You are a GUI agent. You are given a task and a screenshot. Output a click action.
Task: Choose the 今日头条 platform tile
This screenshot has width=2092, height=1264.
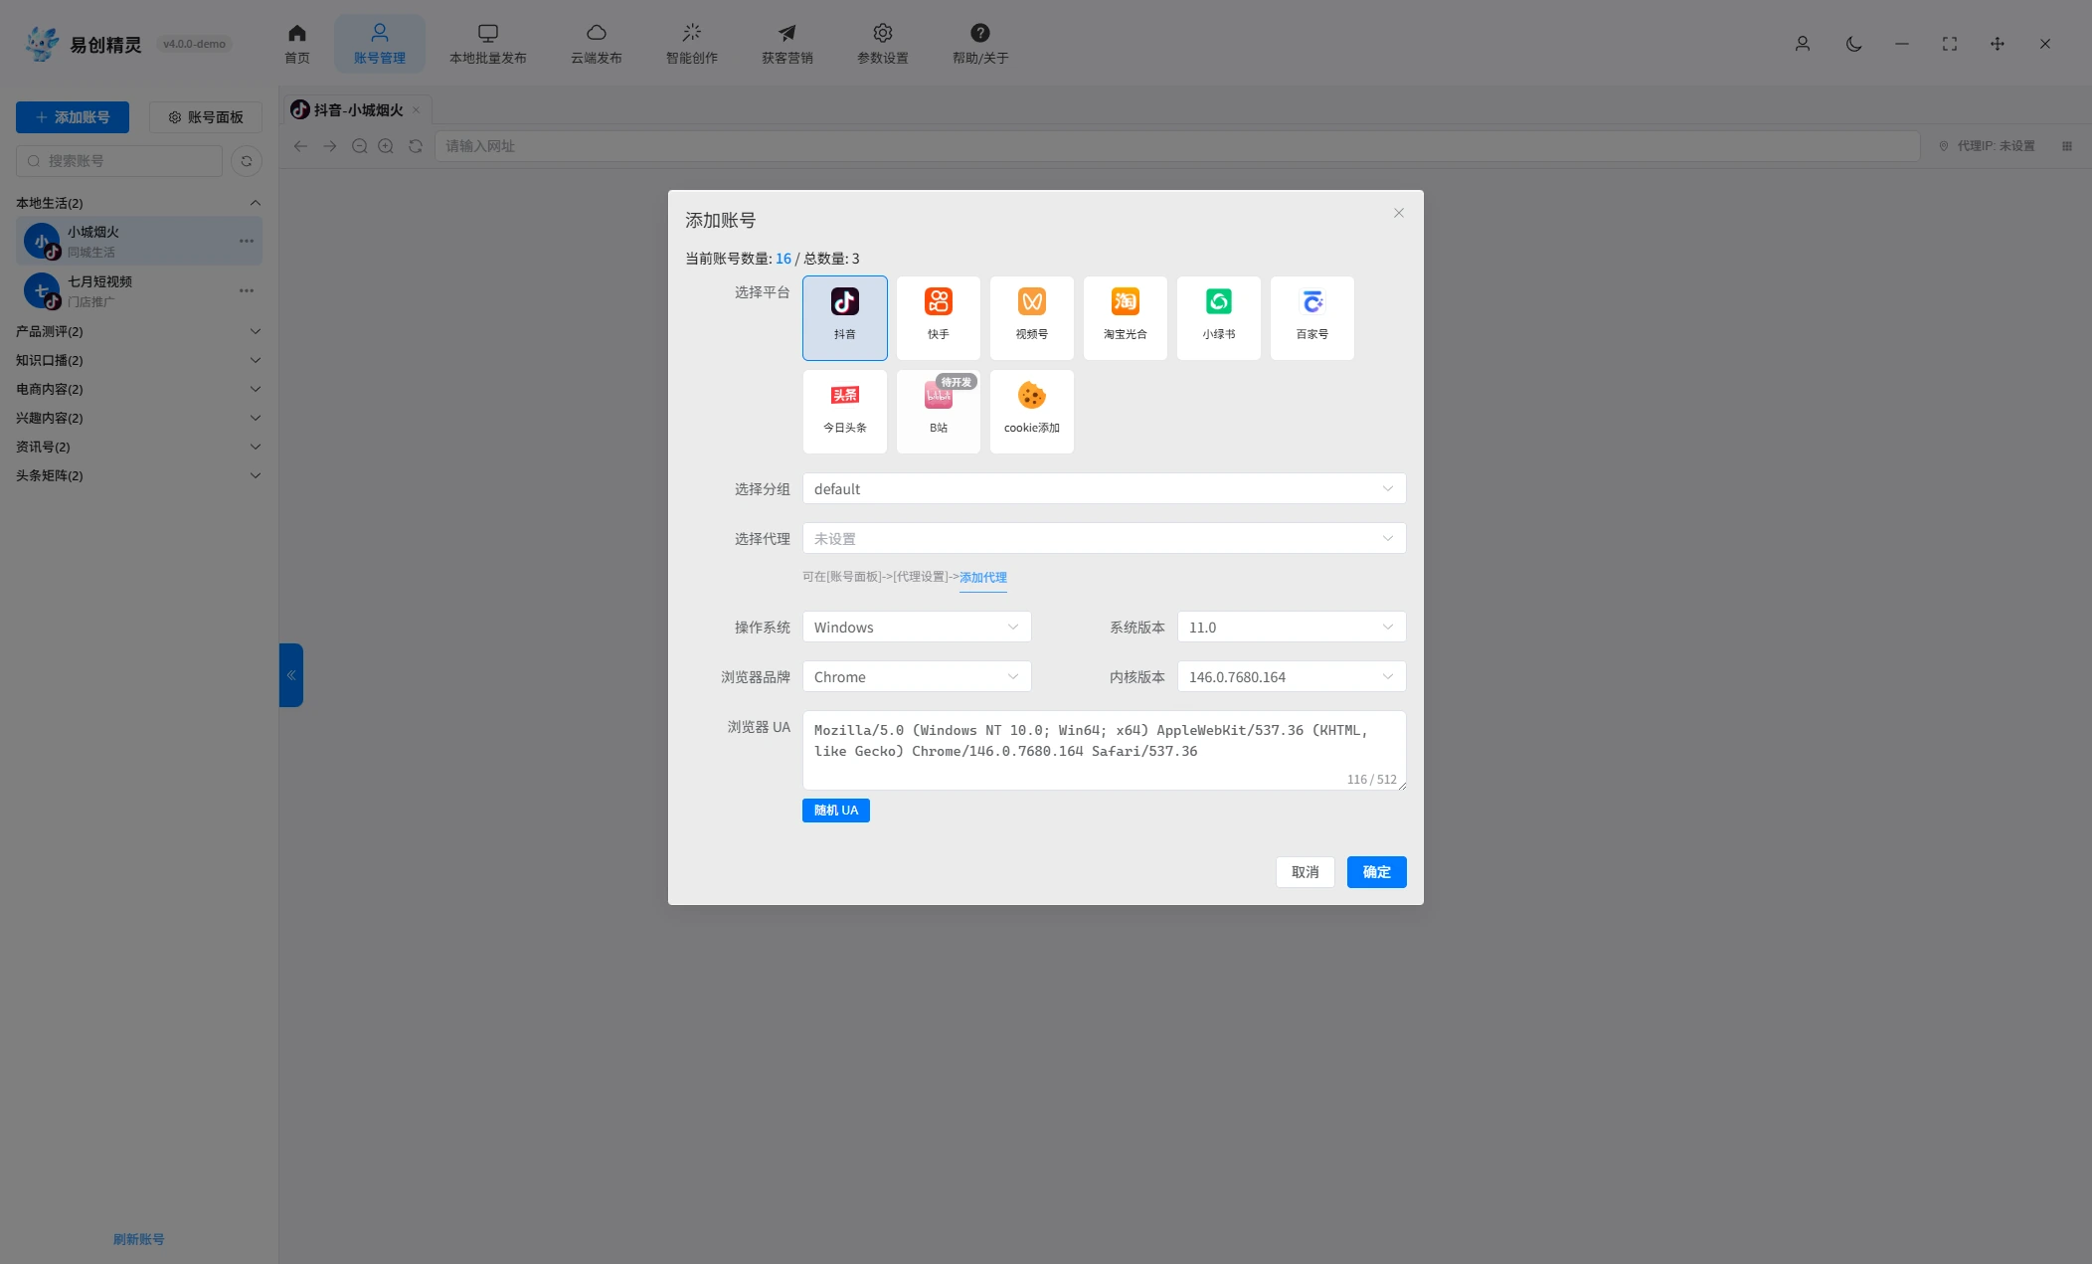pos(844,411)
